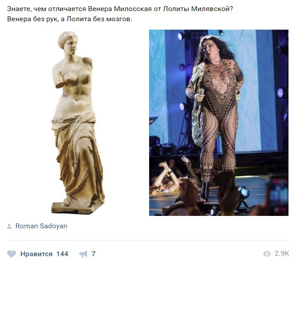
Task: Like the post via the Нравится label
Action: (x=36, y=254)
